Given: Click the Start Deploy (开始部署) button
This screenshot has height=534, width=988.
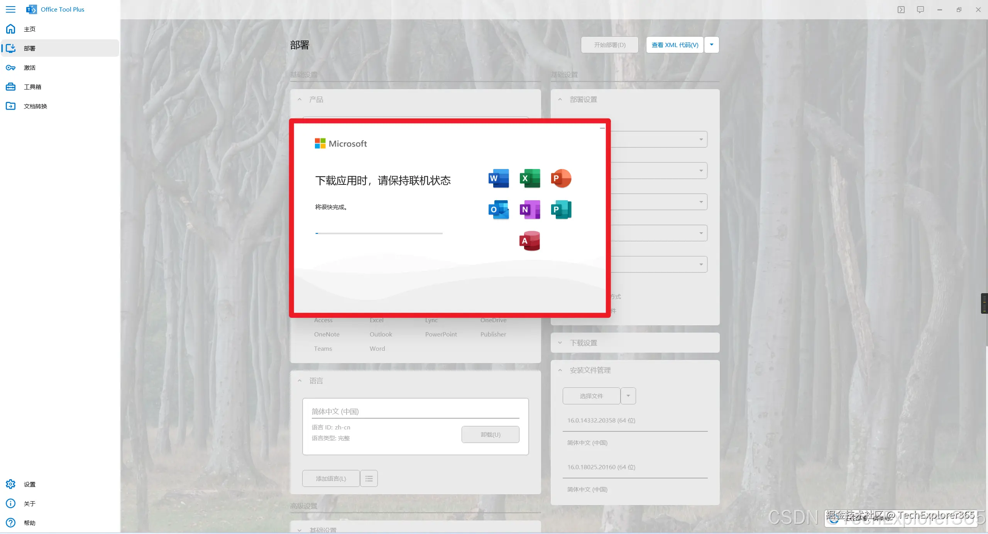Looking at the screenshot, I should tap(609, 45).
